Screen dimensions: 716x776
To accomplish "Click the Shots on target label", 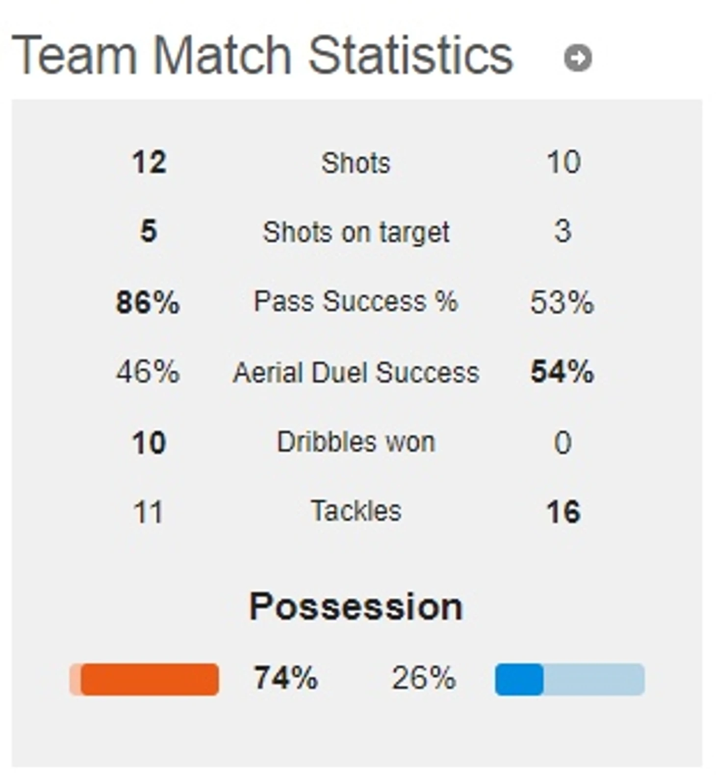I will pyautogui.click(x=356, y=232).
